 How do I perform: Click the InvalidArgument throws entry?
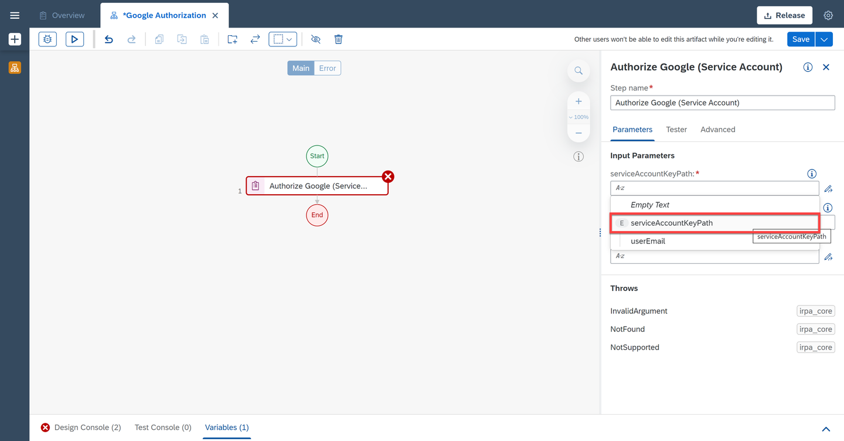coord(639,311)
